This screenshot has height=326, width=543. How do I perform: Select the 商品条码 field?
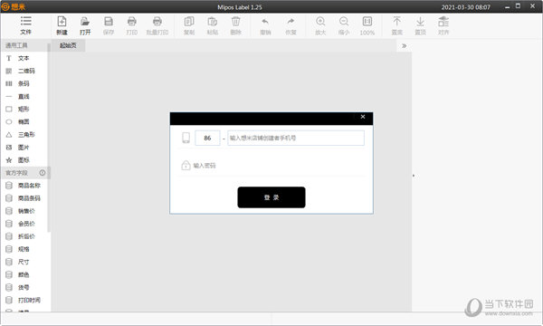point(24,198)
